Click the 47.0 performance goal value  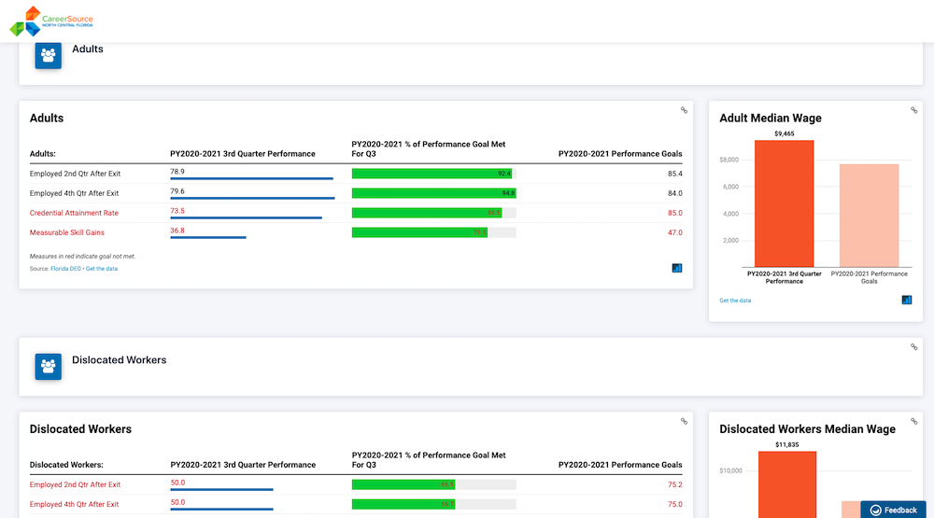(675, 232)
